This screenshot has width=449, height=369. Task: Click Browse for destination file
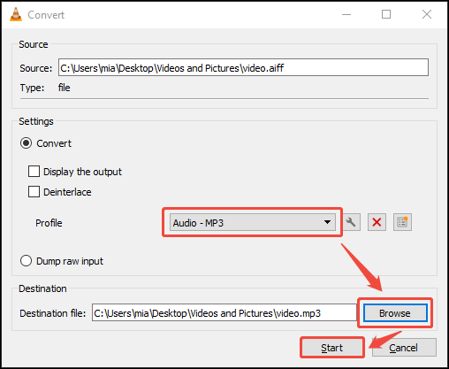point(395,313)
